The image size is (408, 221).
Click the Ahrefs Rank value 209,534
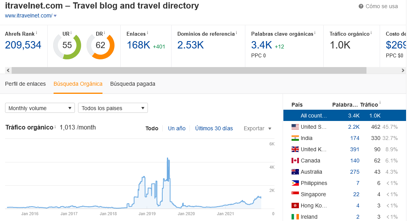coord(23,45)
